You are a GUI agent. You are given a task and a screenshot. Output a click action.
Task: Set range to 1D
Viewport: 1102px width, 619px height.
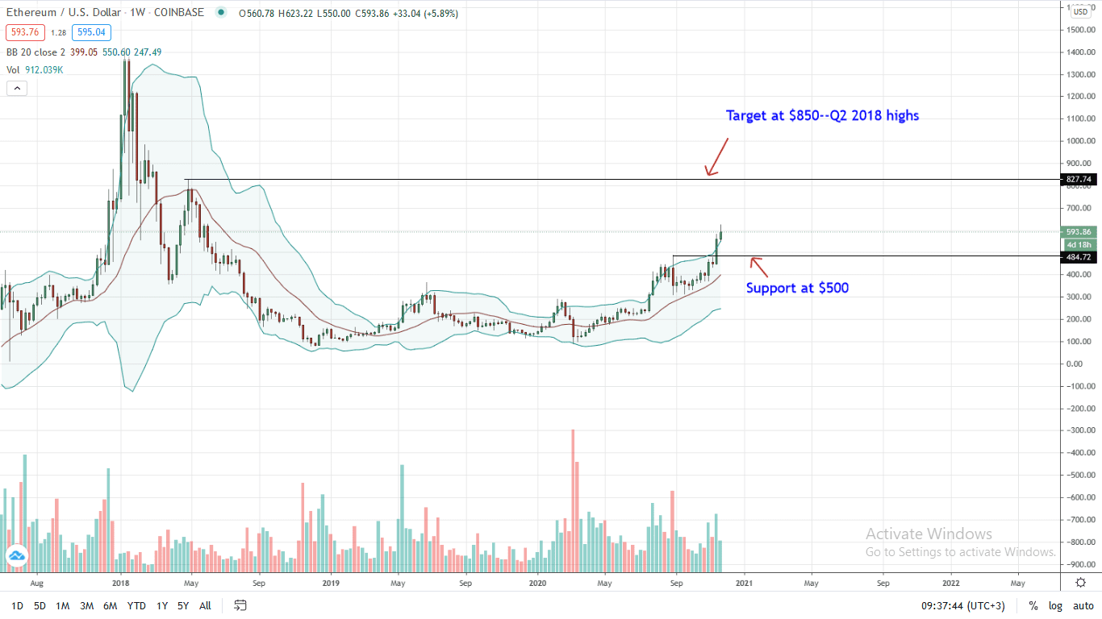coord(15,605)
